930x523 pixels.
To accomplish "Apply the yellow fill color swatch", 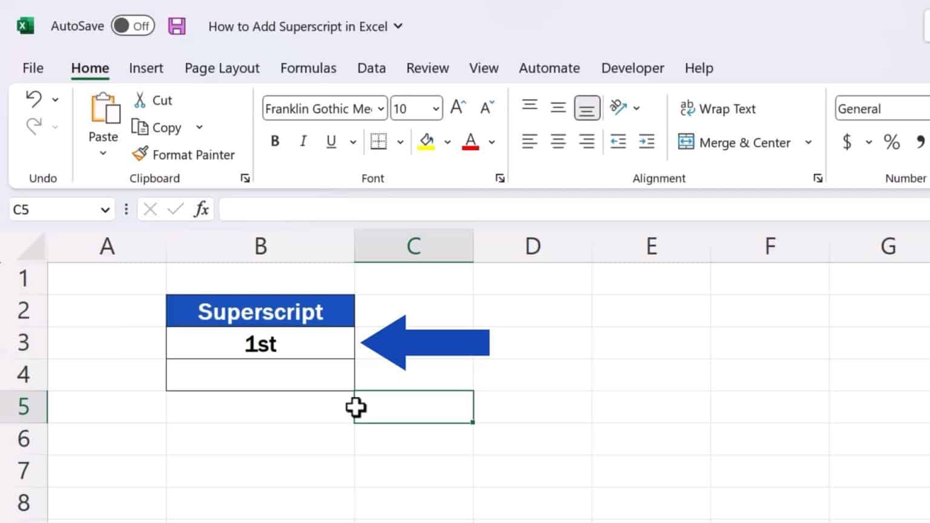I will 426,142.
